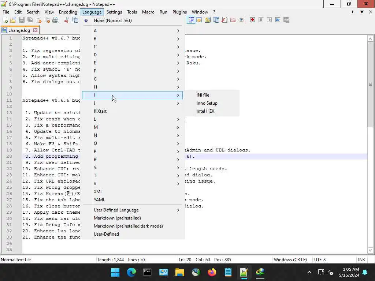375x281 pixels.
Task: Open the Plugins menu
Action: click(179, 12)
